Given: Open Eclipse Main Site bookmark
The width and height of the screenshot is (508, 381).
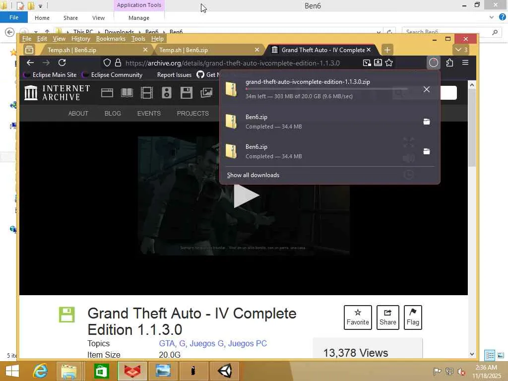Looking at the screenshot, I should point(51,75).
